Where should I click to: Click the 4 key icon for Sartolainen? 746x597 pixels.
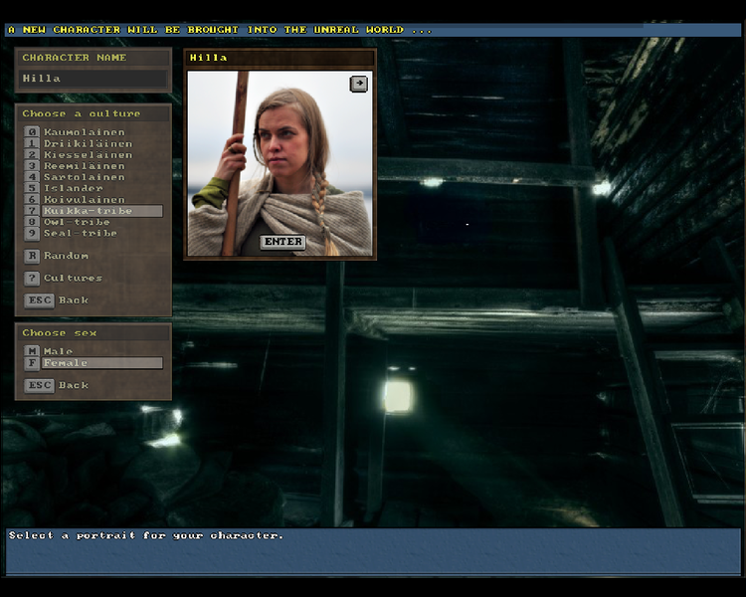pos(33,177)
